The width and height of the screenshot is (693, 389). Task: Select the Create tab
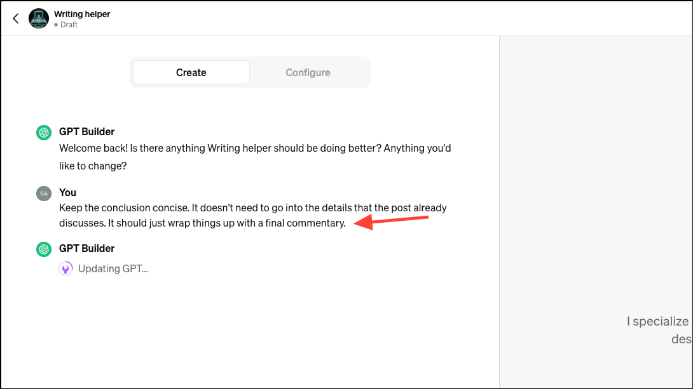[191, 72]
